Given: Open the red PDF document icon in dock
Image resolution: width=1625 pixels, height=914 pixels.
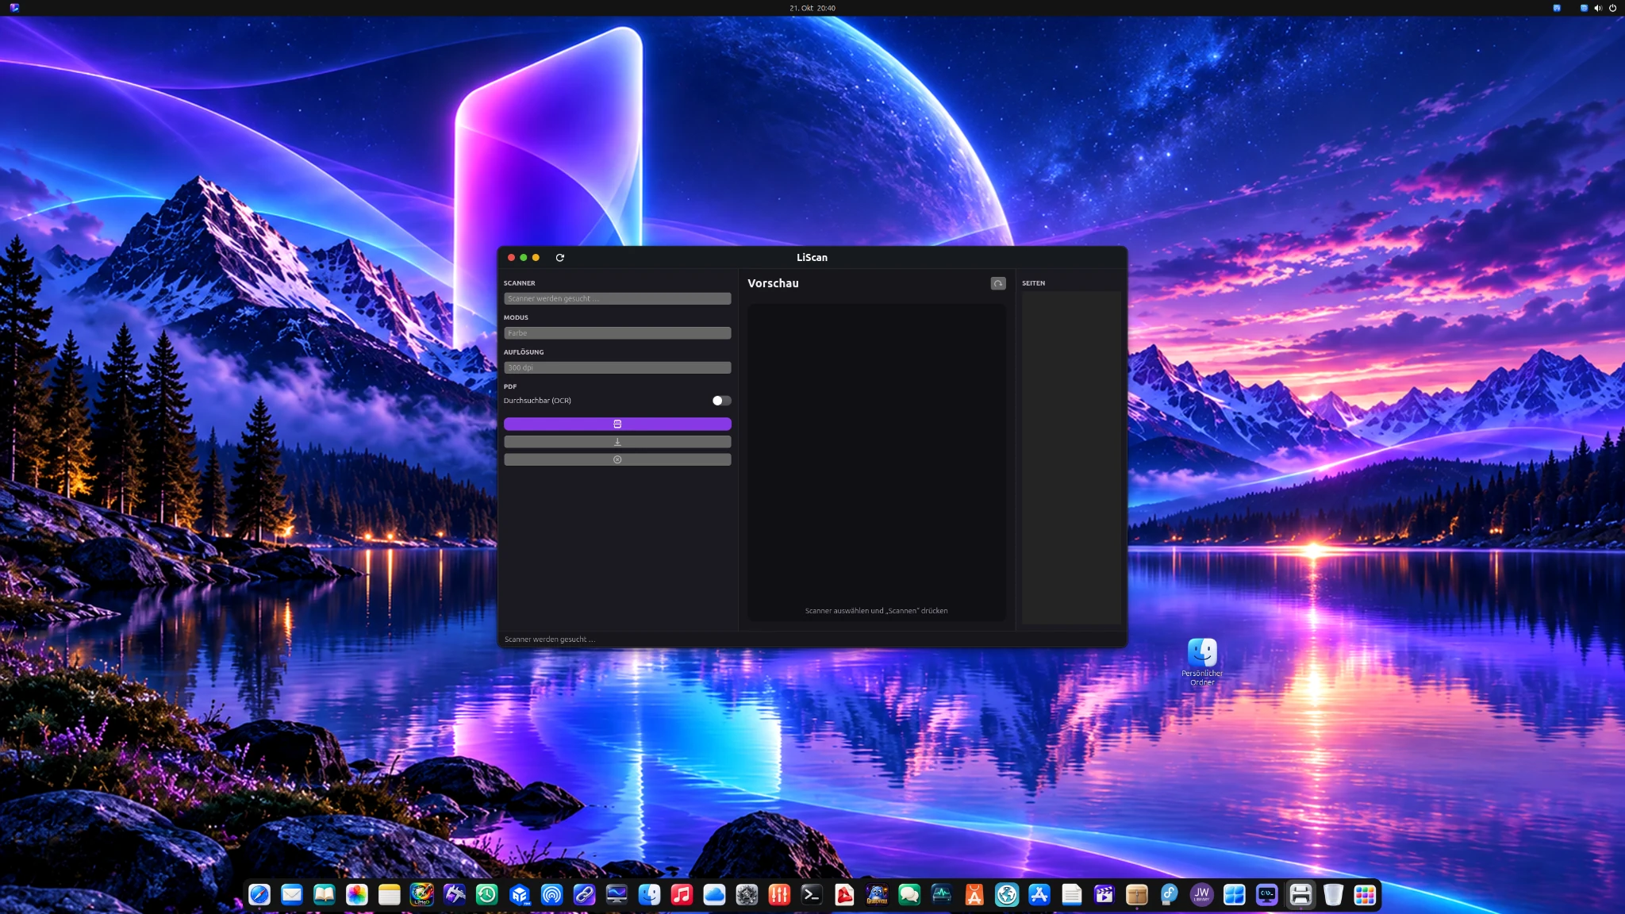Looking at the screenshot, I should (844, 895).
